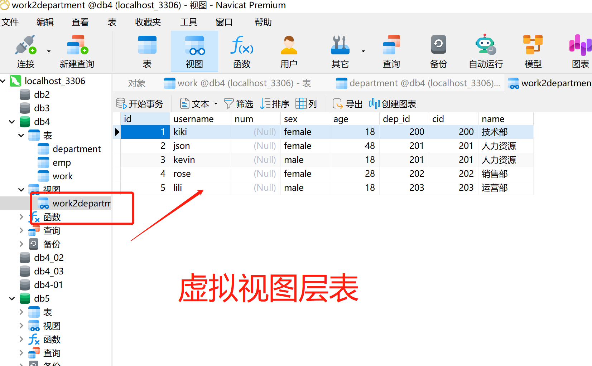Viewport: 592px width, 366px height.
Task: Open the 工具 (Tools) menu
Action: click(x=189, y=22)
